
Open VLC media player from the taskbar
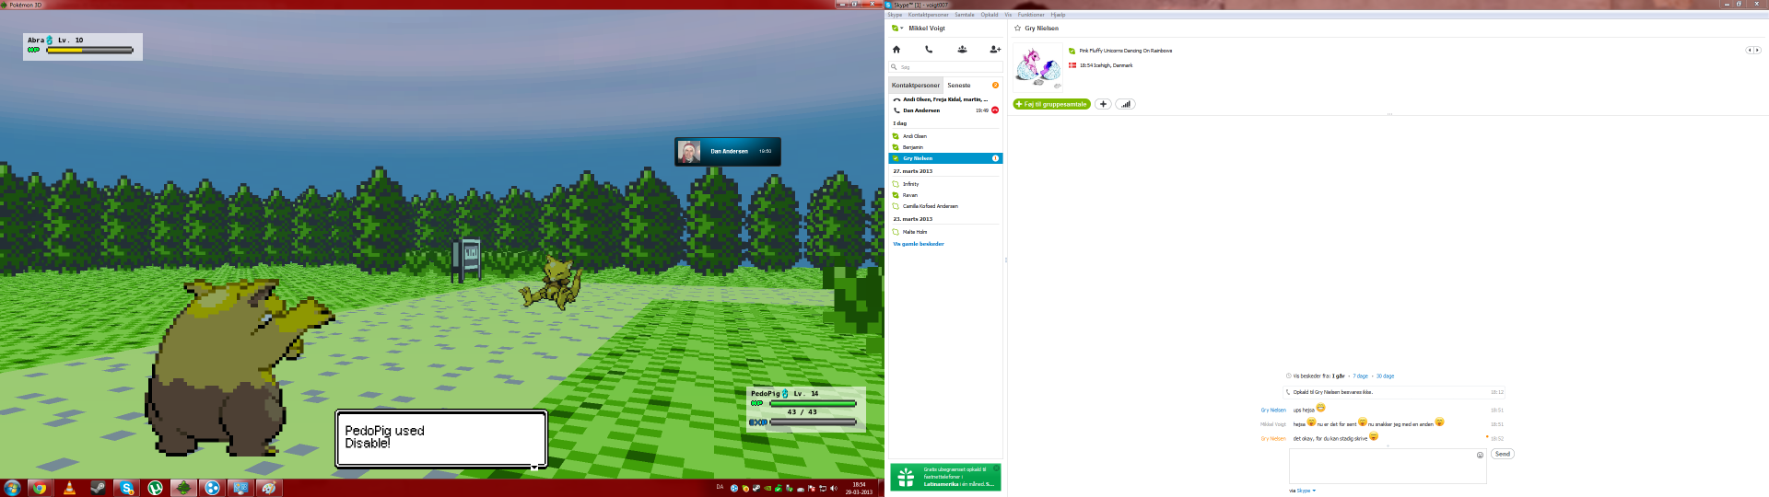[x=69, y=488]
